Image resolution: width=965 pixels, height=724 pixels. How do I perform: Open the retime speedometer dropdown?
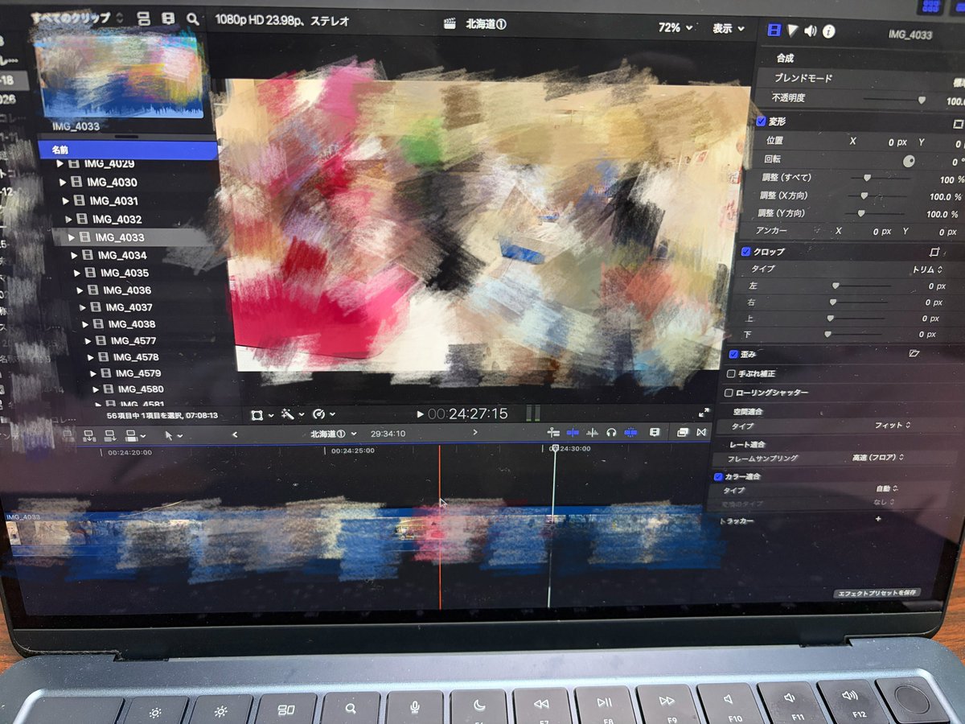323,413
